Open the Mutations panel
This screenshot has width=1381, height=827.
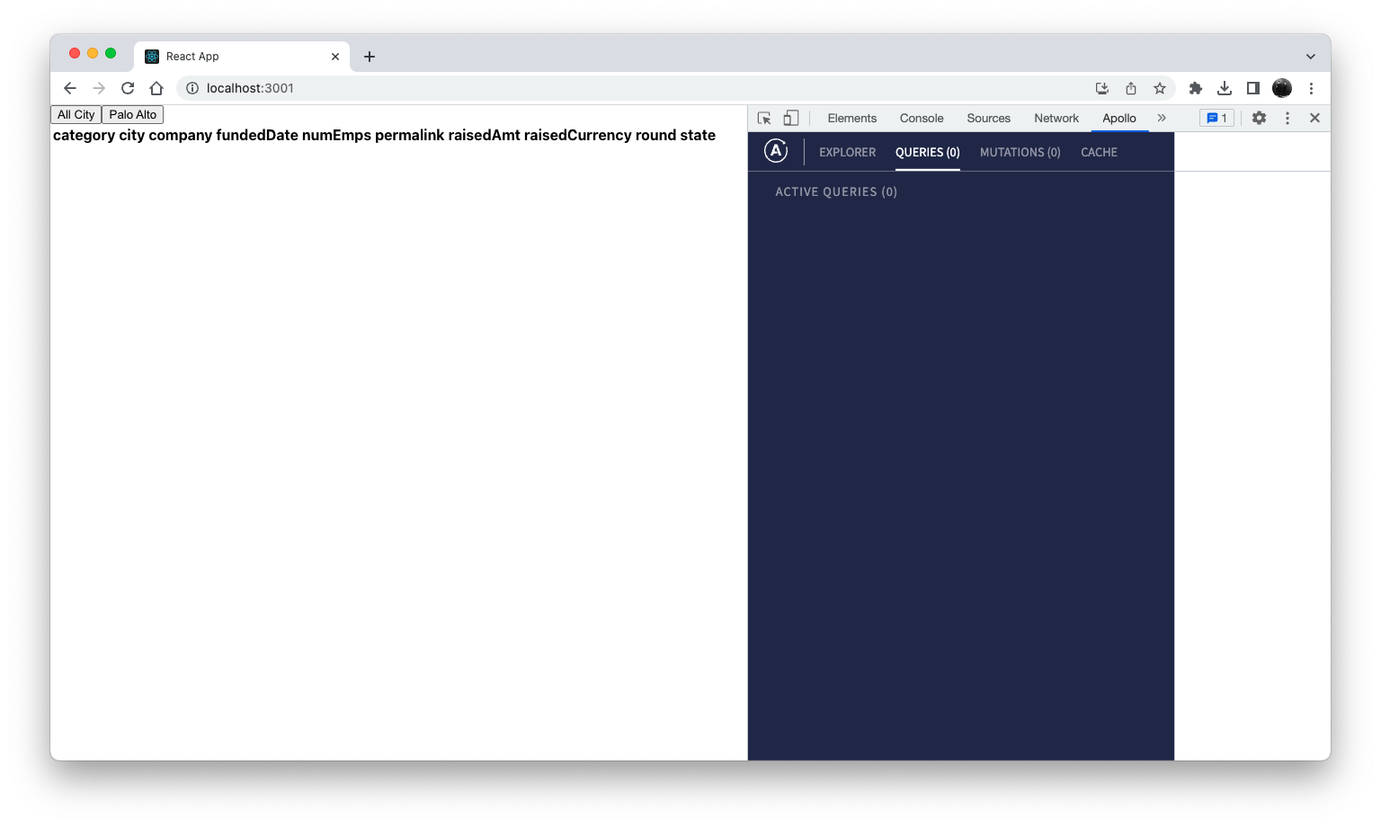[1020, 152]
